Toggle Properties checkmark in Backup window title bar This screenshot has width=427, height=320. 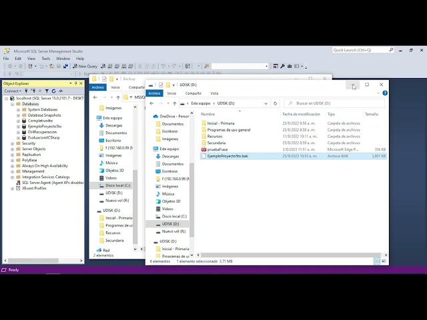104,79
